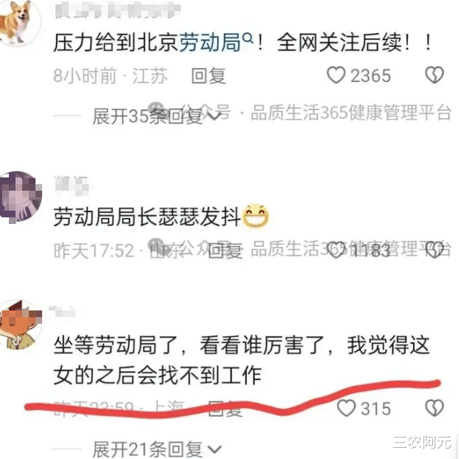
Task: Tap the search icon beside 劳动局
Action: [248, 38]
